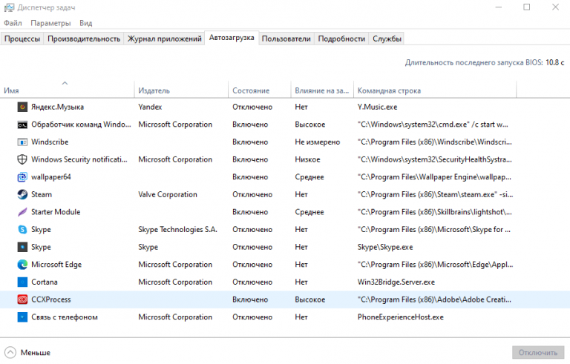Viewport: 570px width, 364px height.
Task: Select the Steam icon in startup list
Action: click(x=22, y=194)
